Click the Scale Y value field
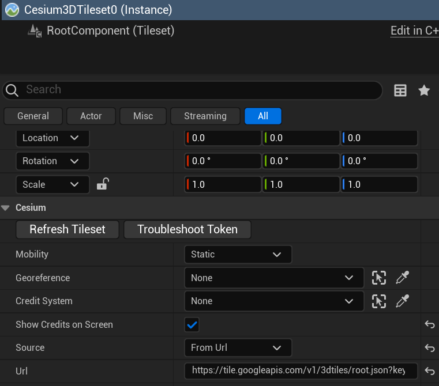Image resolution: width=439 pixels, height=386 pixels. (x=301, y=184)
